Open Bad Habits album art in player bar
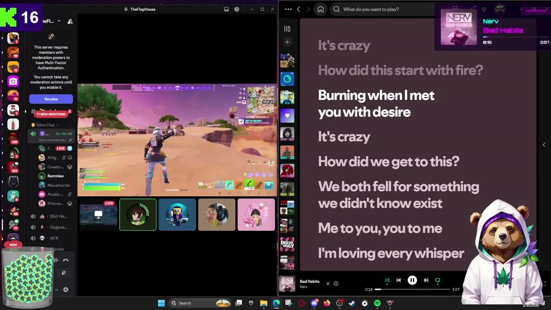 click(x=287, y=284)
